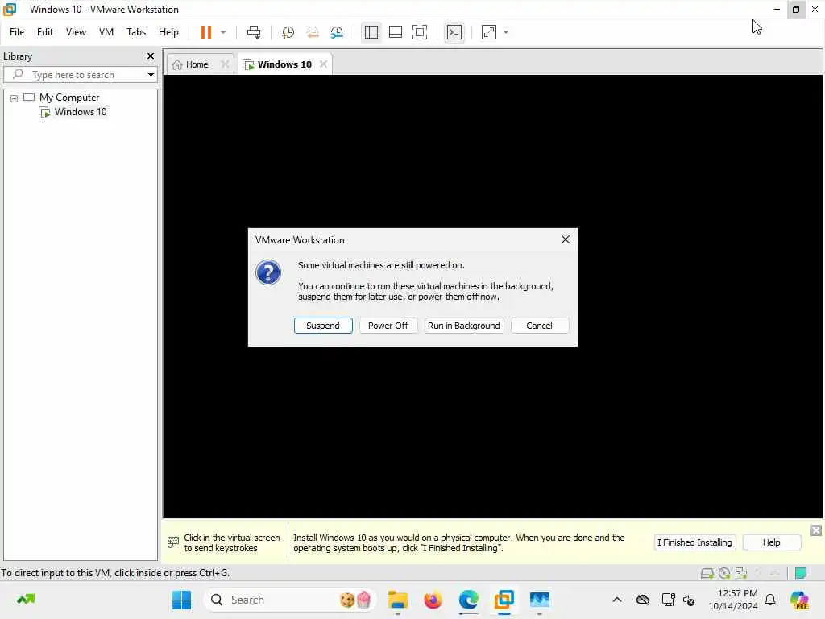Open the View menu
This screenshot has width=825, height=619.
pyautogui.click(x=76, y=32)
